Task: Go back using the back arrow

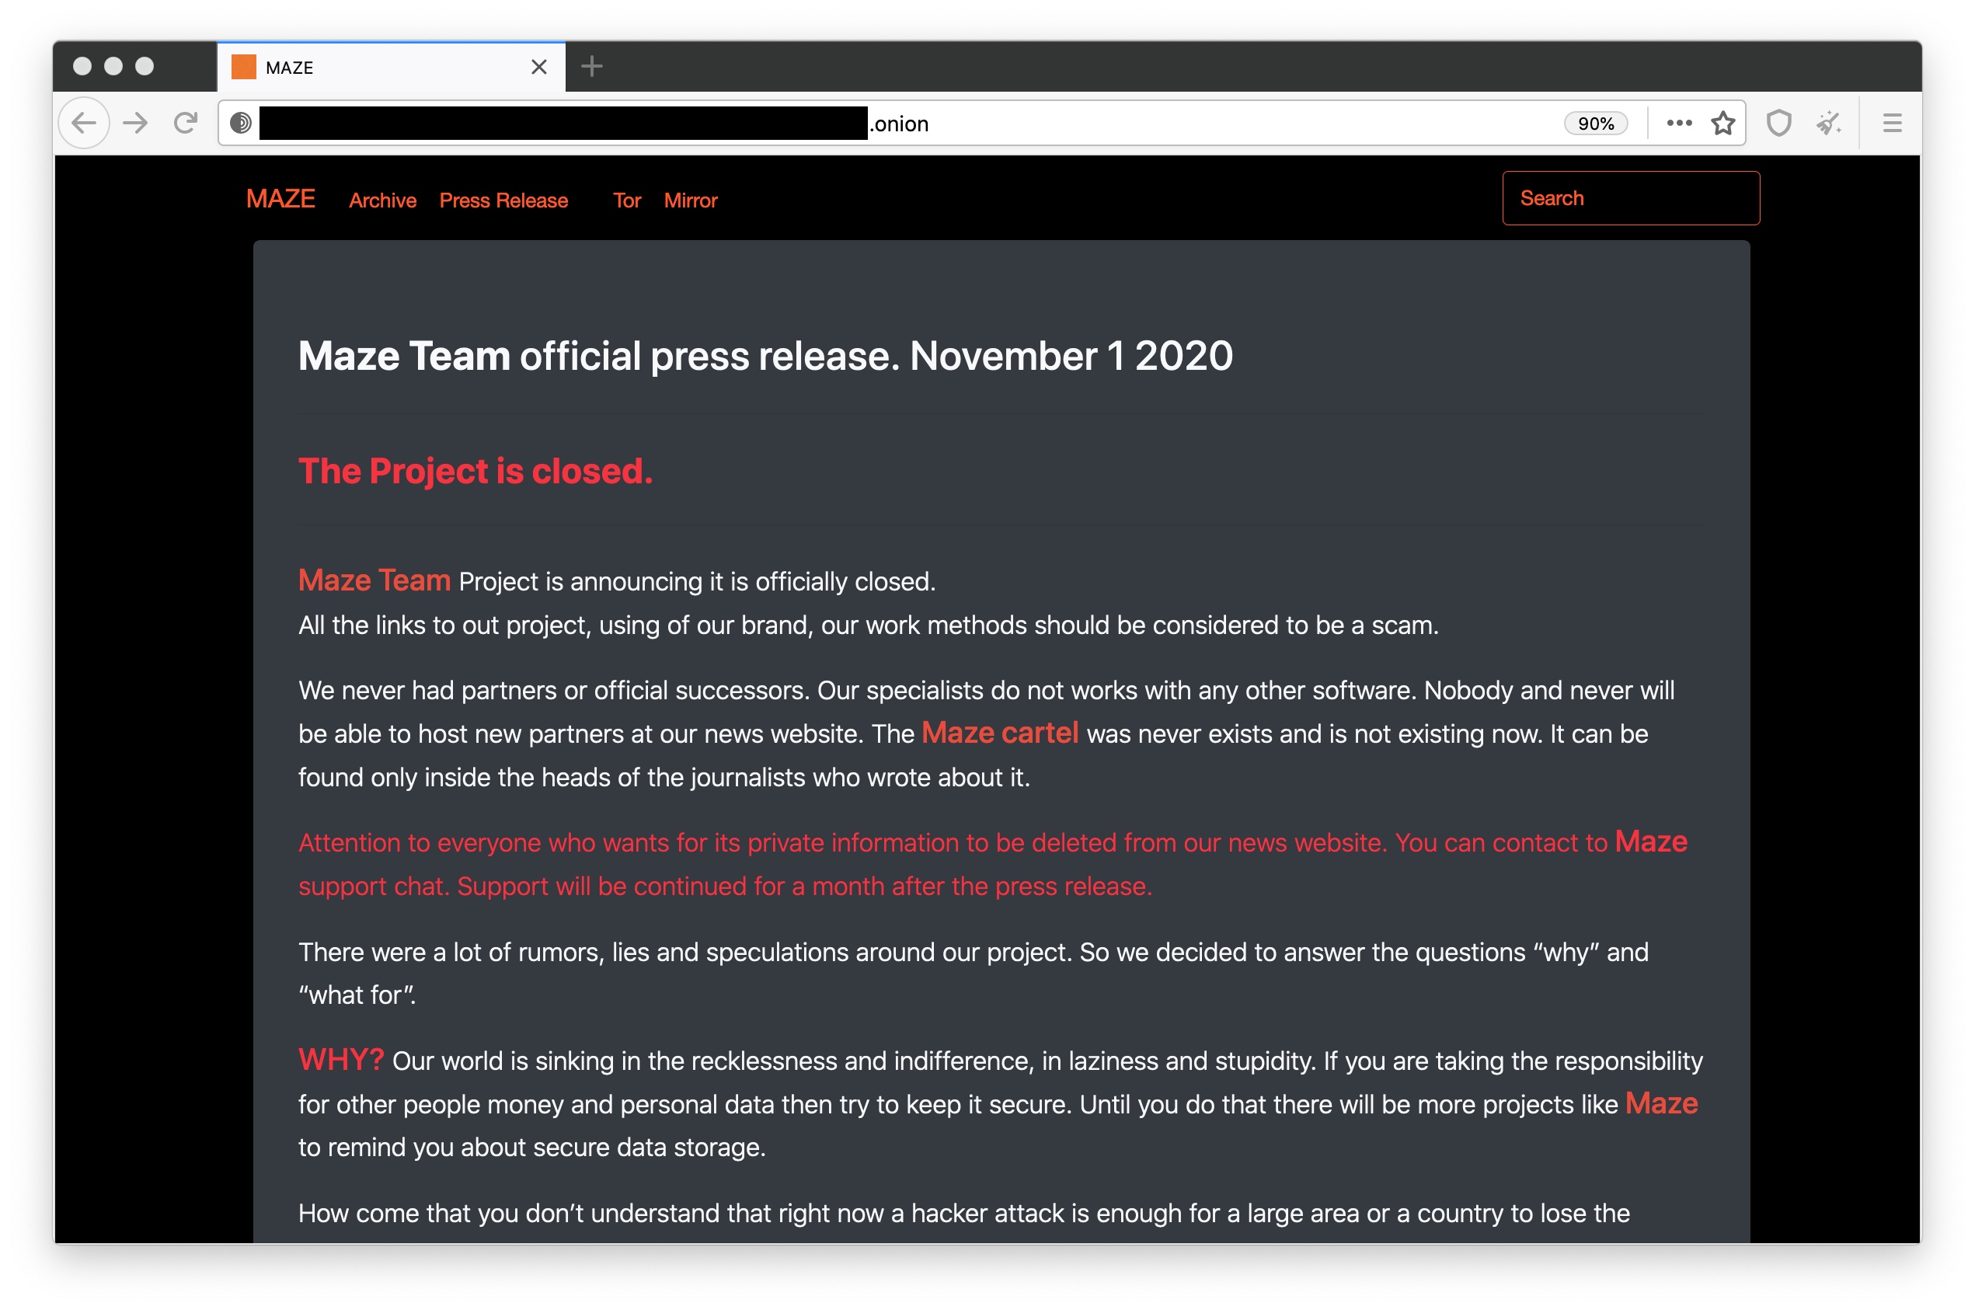Action: pyautogui.click(x=84, y=124)
